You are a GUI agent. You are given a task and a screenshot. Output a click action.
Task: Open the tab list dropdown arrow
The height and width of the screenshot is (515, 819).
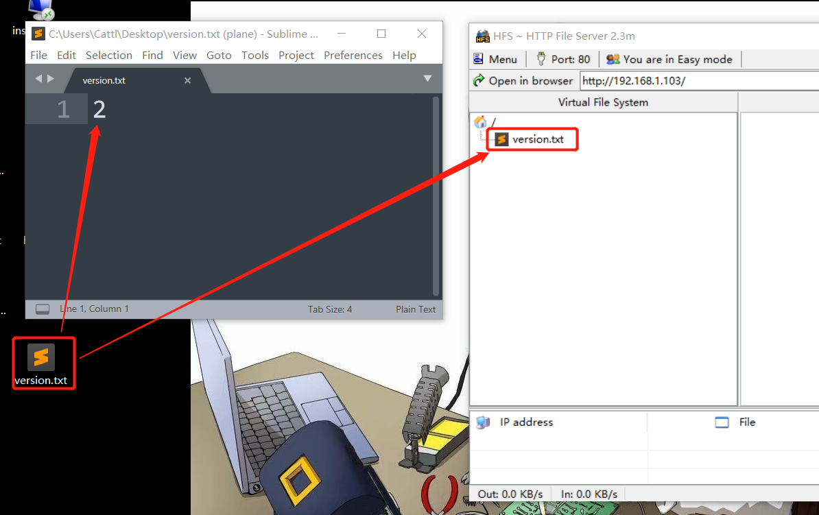click(x=427, y=78)
